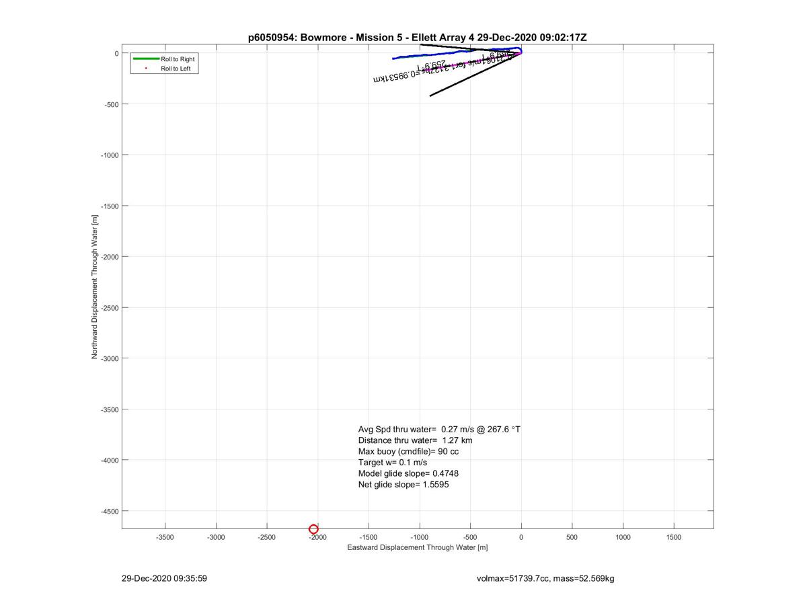Viewport: 807px width, 595px height.
Task: Click the 'volmax=51739.7cc, mass=52.569kg' text
Action: point(545,578)
